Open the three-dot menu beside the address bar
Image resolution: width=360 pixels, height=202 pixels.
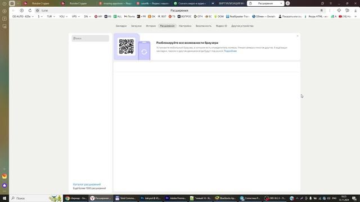click(x=330, y=11)
